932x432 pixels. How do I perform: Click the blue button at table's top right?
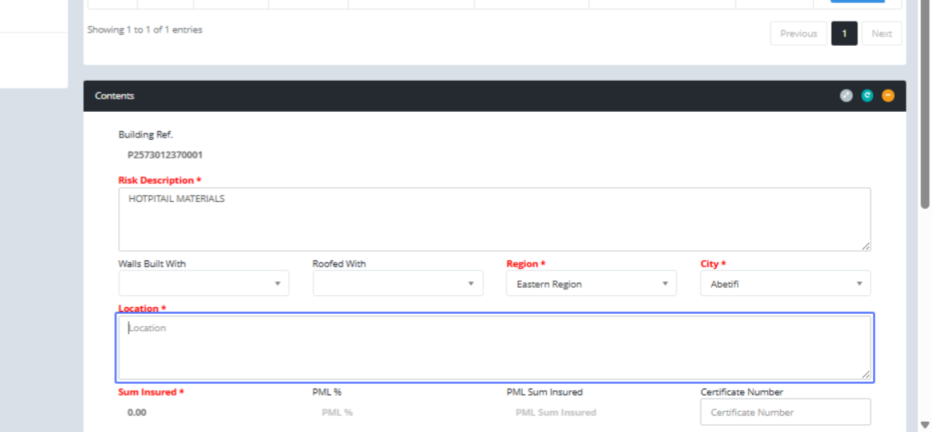coord(857,1)
